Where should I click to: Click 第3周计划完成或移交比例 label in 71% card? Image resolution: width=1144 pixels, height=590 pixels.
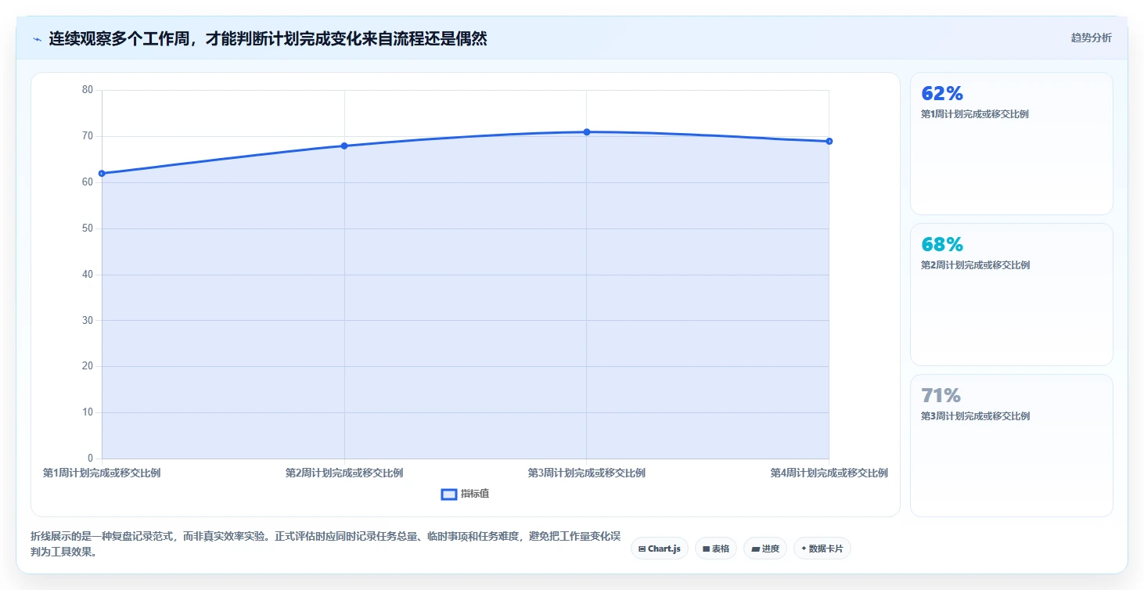[975, 416]
